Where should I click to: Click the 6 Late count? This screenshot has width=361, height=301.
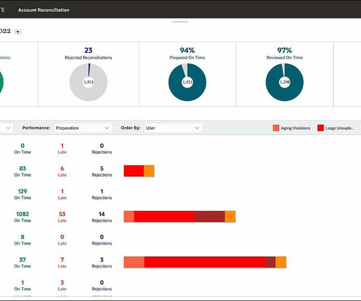point(62,168)
